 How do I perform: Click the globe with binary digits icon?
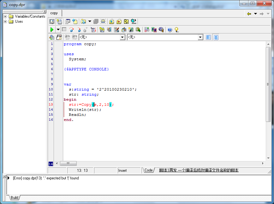pos(133,21)
